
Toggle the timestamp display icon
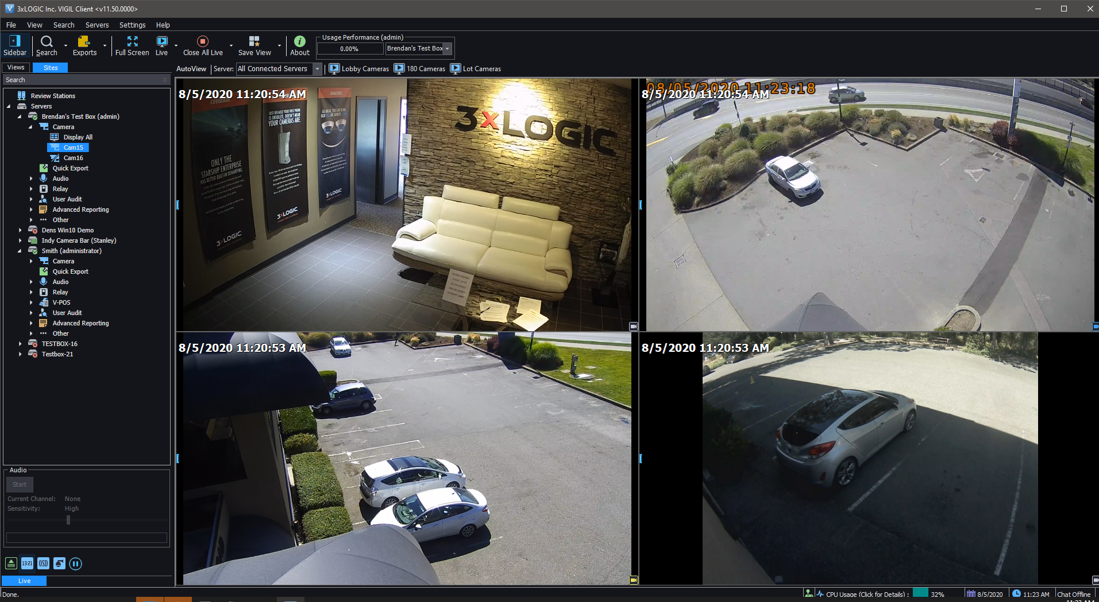26,564
